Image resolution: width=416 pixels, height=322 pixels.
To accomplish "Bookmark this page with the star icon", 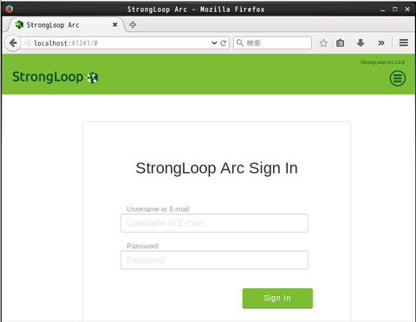I will [323, 43].
